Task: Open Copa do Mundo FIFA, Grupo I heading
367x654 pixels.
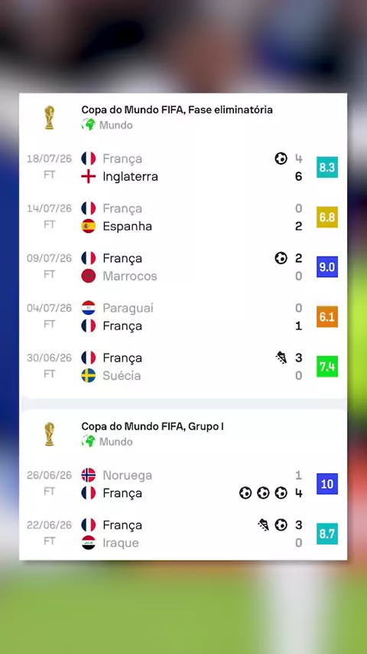Action: 152,427
